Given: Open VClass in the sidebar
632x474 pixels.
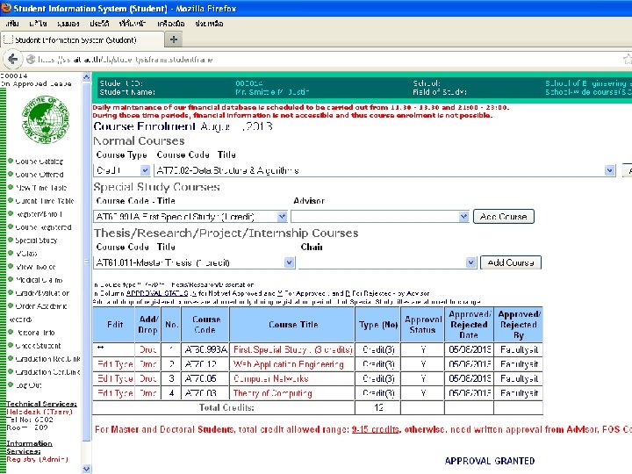Looking at the screenshot, I should 26,254.
